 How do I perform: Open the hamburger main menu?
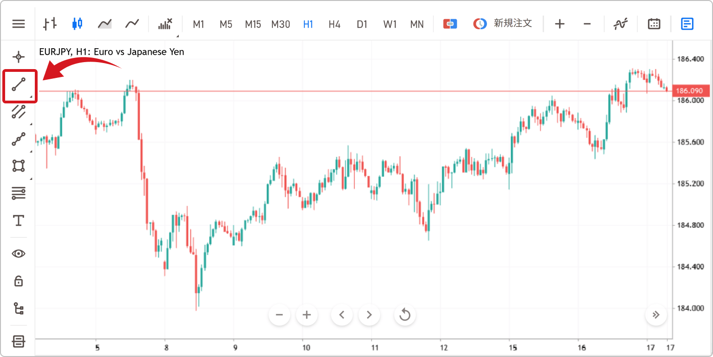point(19,24)
